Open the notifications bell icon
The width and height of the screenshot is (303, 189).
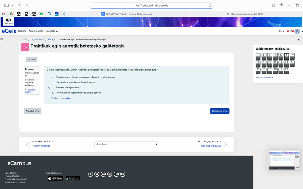click(x=288, y=31)
